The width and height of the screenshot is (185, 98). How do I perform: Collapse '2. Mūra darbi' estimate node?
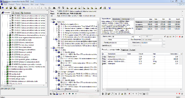tap(51, 48)
